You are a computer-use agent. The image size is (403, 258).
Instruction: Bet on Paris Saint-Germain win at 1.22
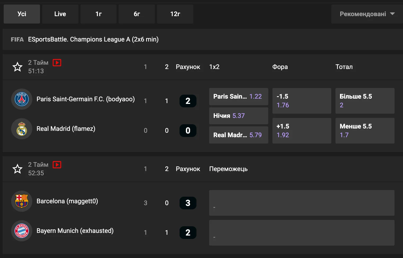click(x=238, y=96)
